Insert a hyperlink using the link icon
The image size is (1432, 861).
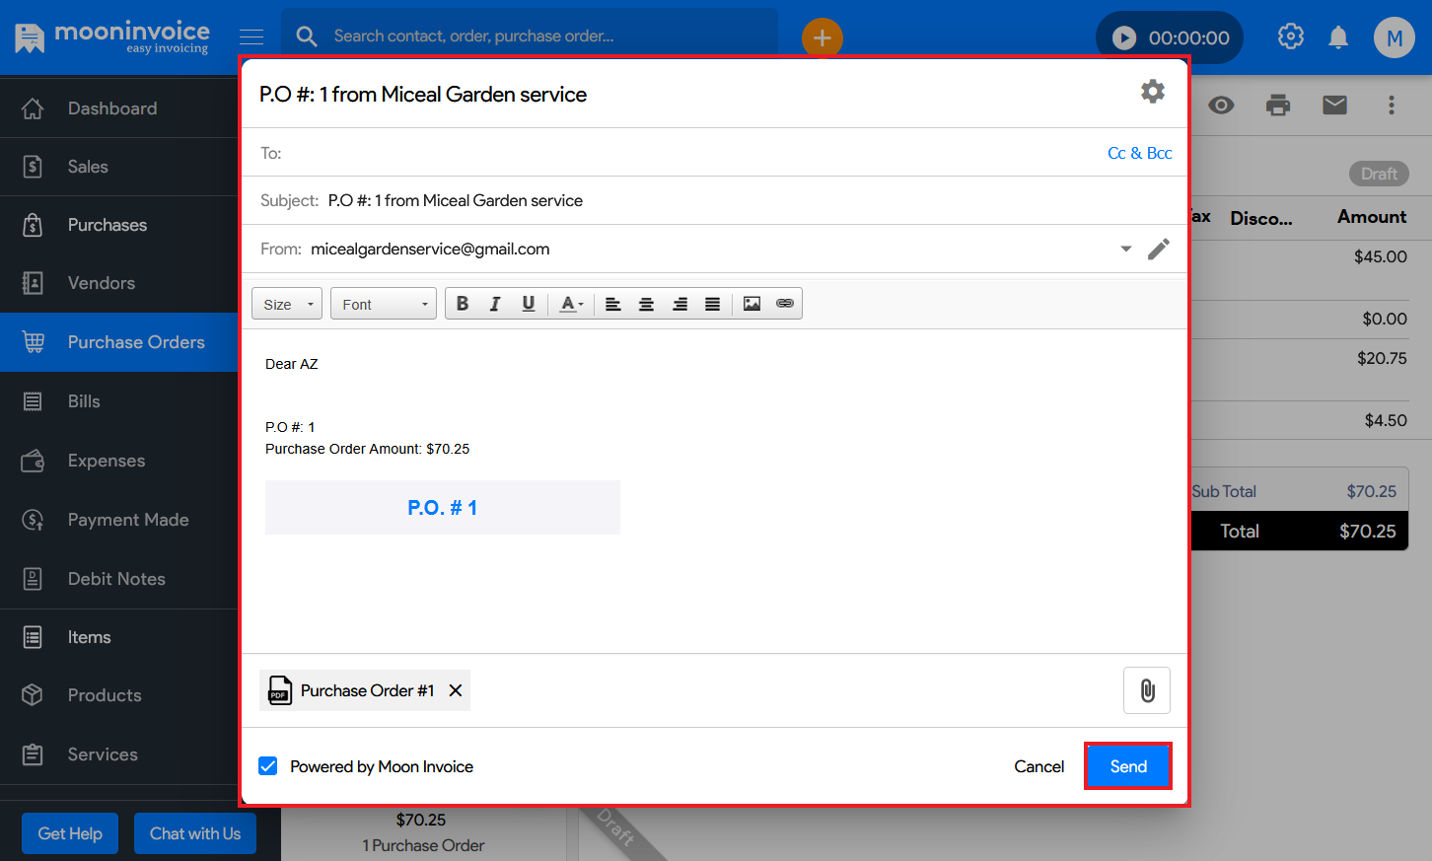[x=785, y=304]
